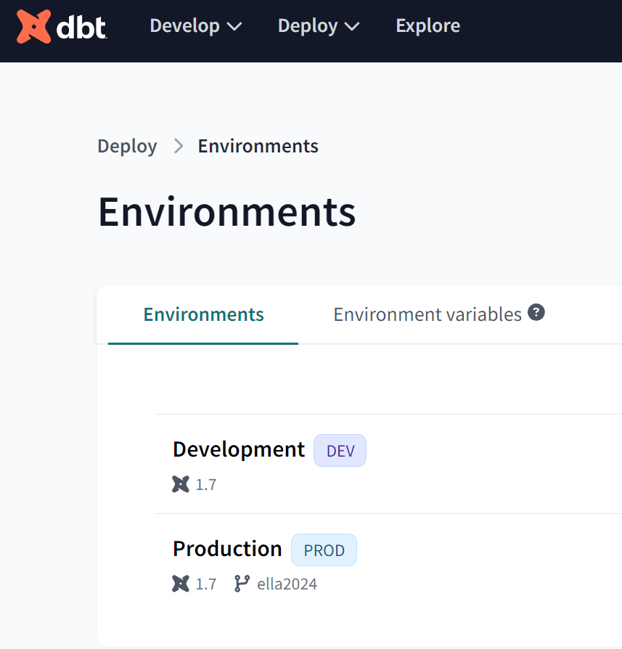Click the breadcrumb chevron separator icon
Viewport: 622px width, 649px height.
tap(179, 146)
